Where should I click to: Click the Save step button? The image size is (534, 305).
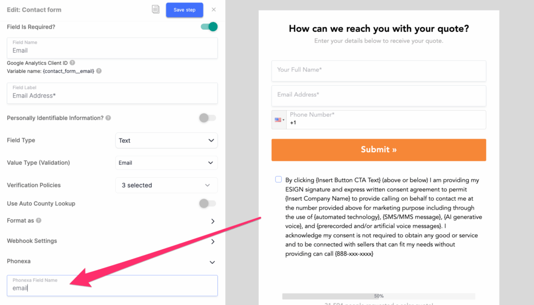(x=184, y=9)
